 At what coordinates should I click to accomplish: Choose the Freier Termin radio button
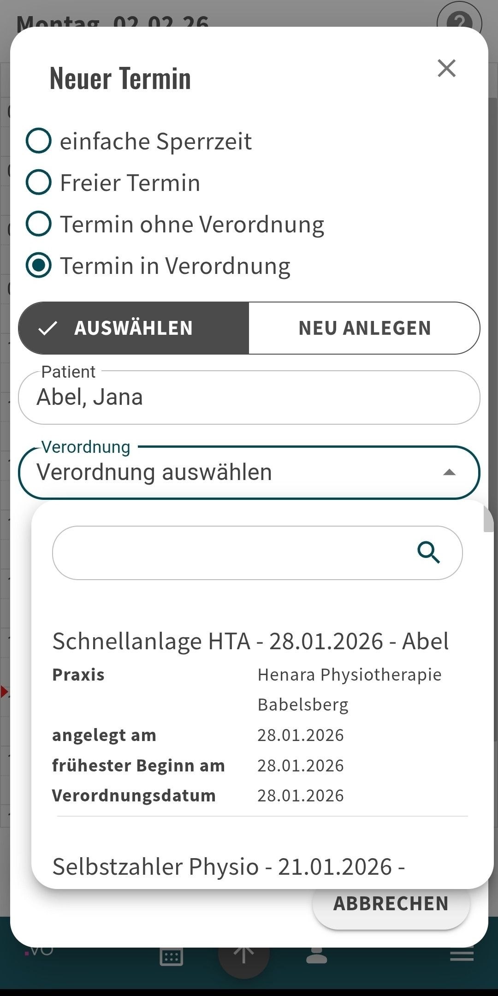click(x=39, y=182)
